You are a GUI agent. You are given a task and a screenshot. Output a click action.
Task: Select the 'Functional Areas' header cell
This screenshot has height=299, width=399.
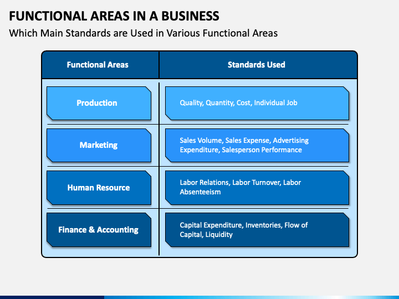[100, 65]
